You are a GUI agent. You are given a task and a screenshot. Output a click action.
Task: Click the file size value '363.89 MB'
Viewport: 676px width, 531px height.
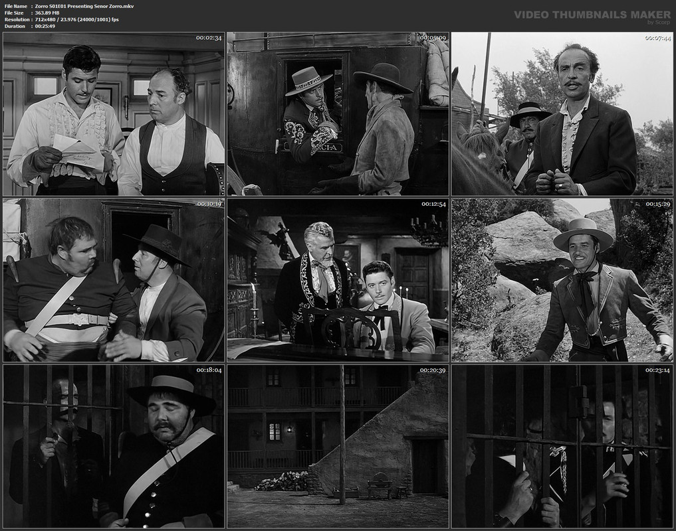click(x=47, y=13)
